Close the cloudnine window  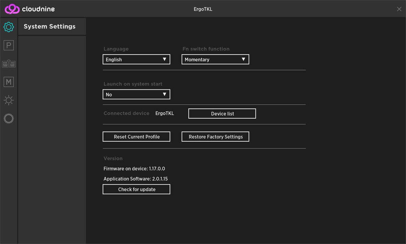399,9
